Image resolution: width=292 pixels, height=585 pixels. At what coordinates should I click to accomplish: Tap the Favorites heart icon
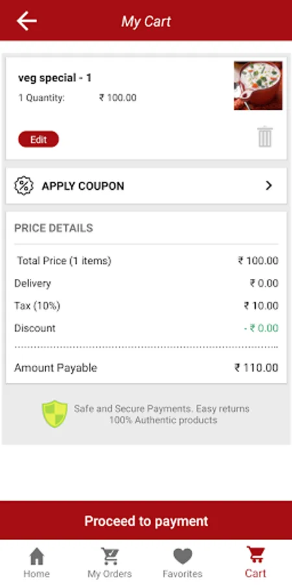tap(182, 556)
